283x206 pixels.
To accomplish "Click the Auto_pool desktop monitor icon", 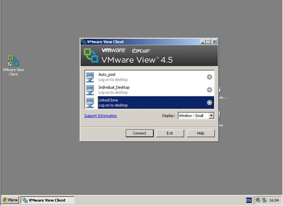I will point(90,77).
